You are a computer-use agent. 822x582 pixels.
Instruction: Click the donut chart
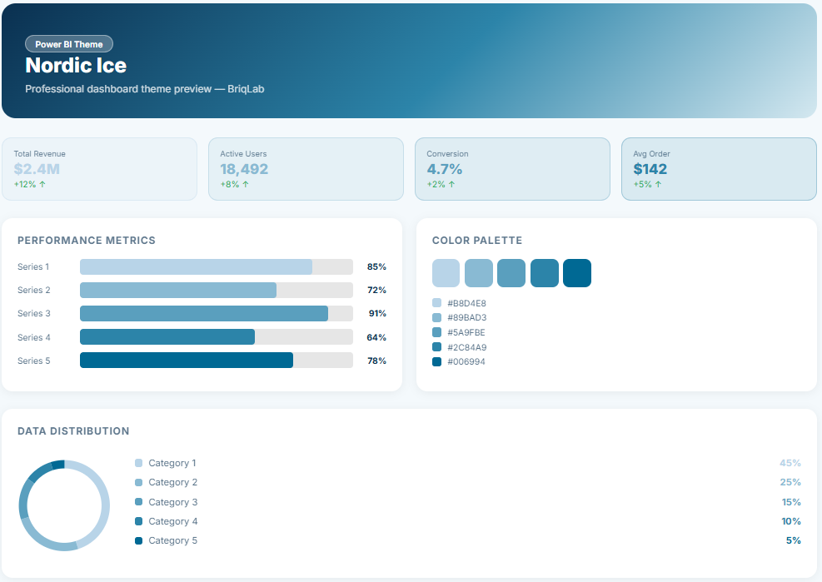tap(64, 505)
